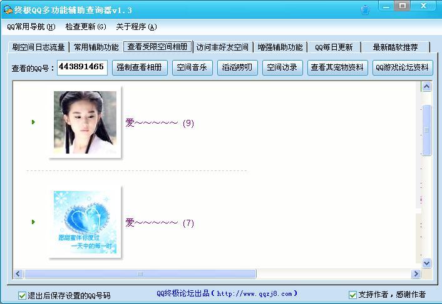Click the girl portrait album thumbnail
This screenshot has height=304, width=442.
tap(85, 122)
